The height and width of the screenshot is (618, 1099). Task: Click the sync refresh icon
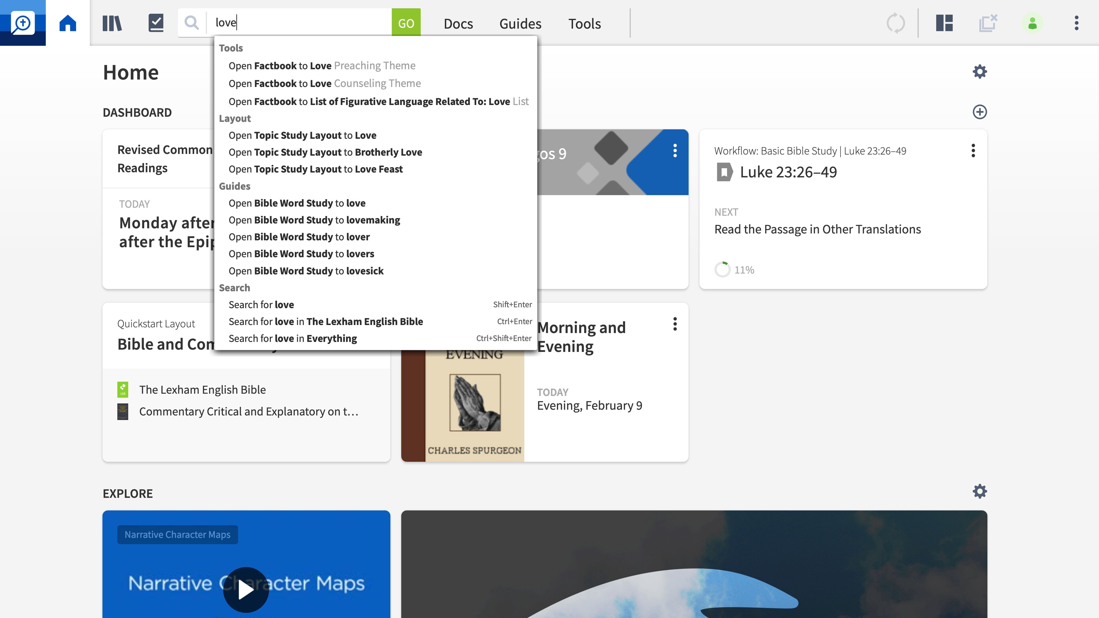click(x=896, y=23)
